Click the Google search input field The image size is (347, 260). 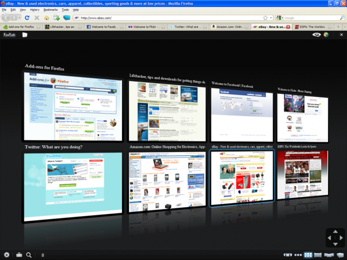[x=312, y=18]
